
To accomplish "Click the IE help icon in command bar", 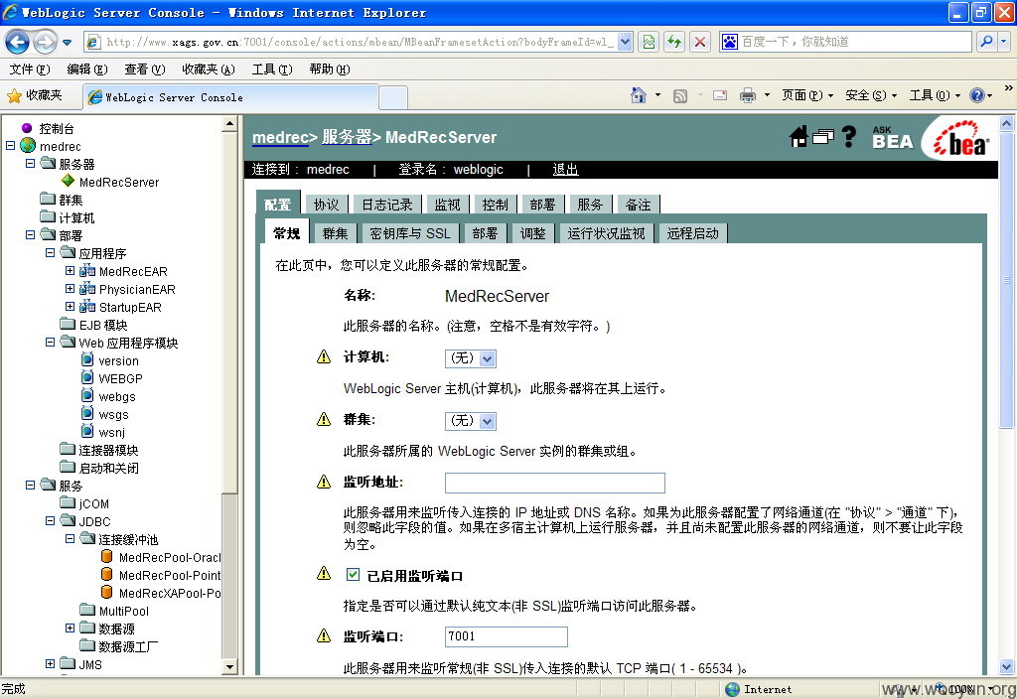I will click(977, 95).
